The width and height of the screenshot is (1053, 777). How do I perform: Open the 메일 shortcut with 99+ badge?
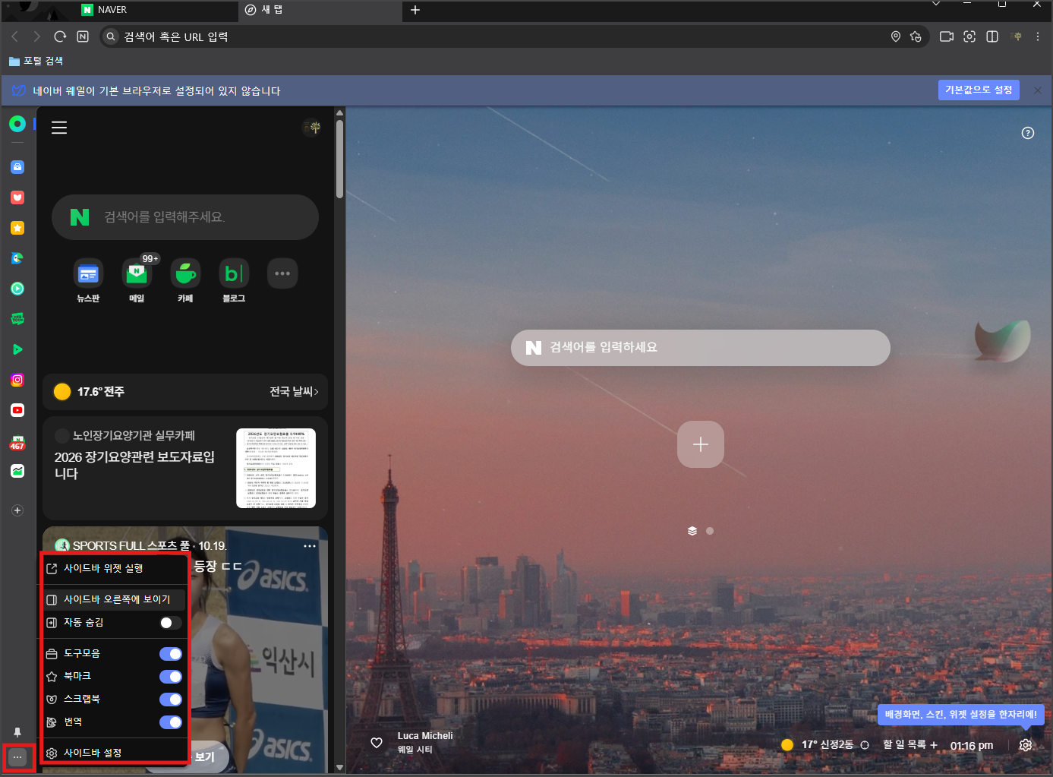click(137, 274)
